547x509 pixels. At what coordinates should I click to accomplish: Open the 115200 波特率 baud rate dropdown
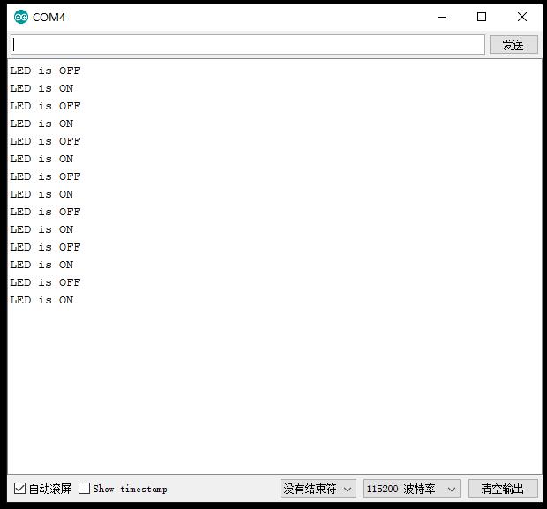[412, 489]
